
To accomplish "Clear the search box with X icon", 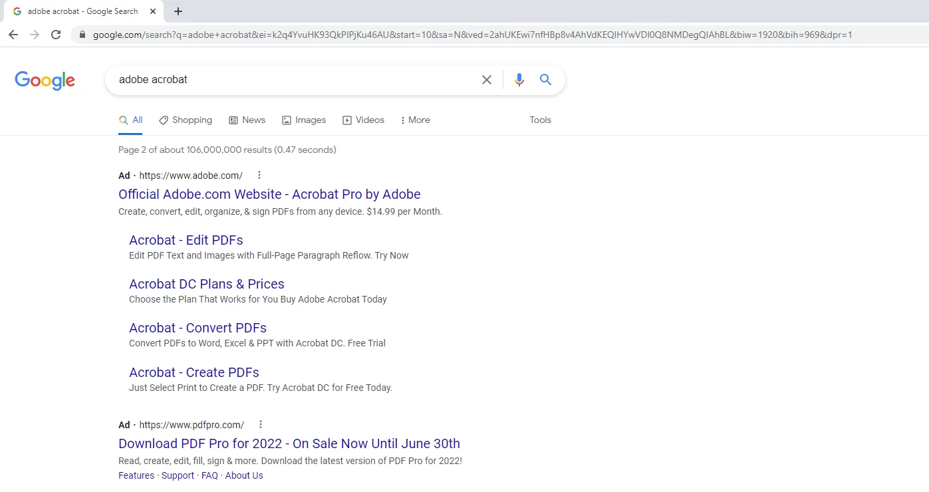I will pos(487,80).
